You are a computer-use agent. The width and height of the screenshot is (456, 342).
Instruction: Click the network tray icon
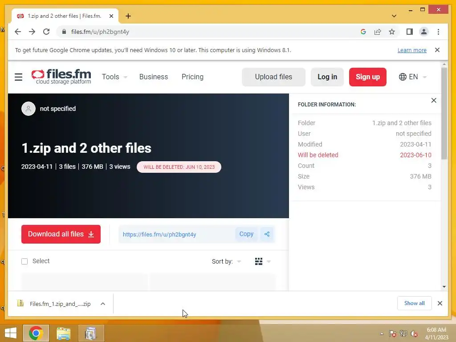[x=403, y=334]
